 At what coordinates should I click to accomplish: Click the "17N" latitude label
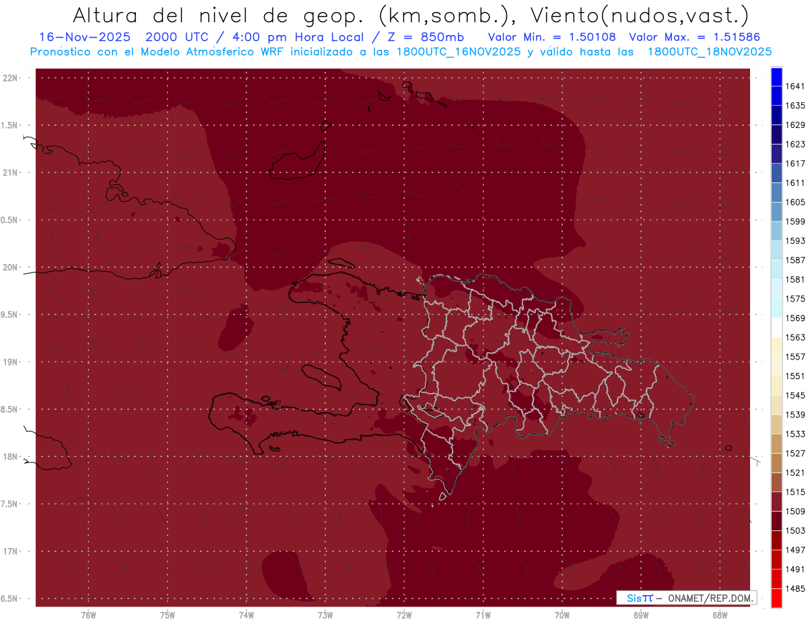pos(11,551)
